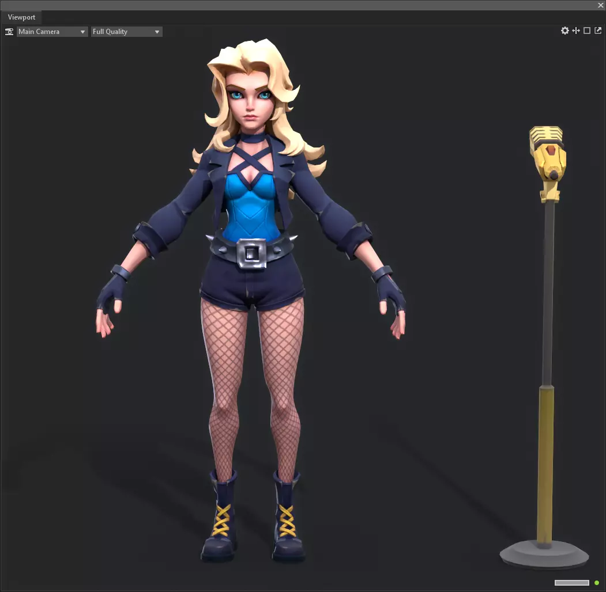
Task: Open the Full Quality dropdown
Action: point(126,32)
